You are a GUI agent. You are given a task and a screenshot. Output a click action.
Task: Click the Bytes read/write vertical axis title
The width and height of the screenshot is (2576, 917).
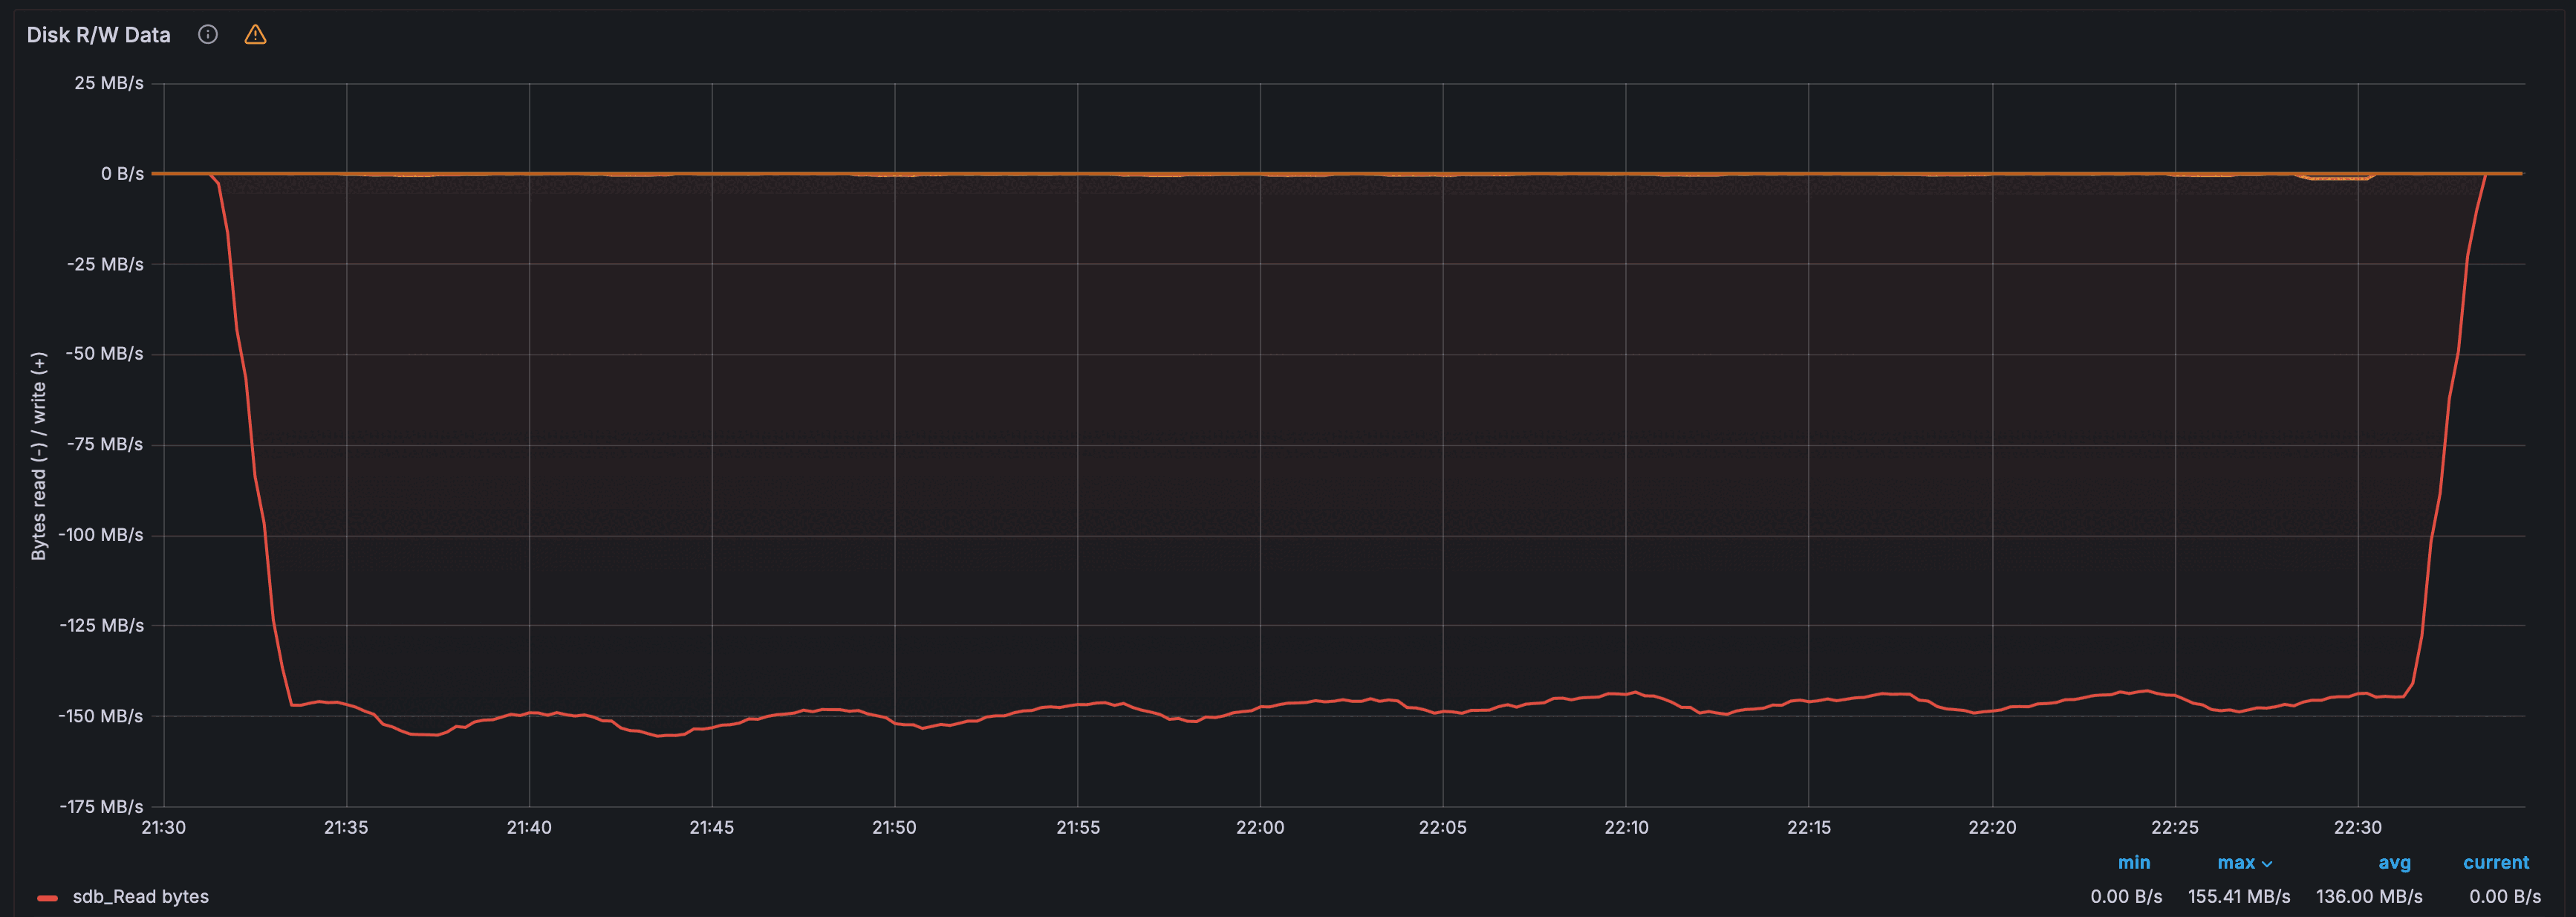pyautogui.click(x=39, y=456)
